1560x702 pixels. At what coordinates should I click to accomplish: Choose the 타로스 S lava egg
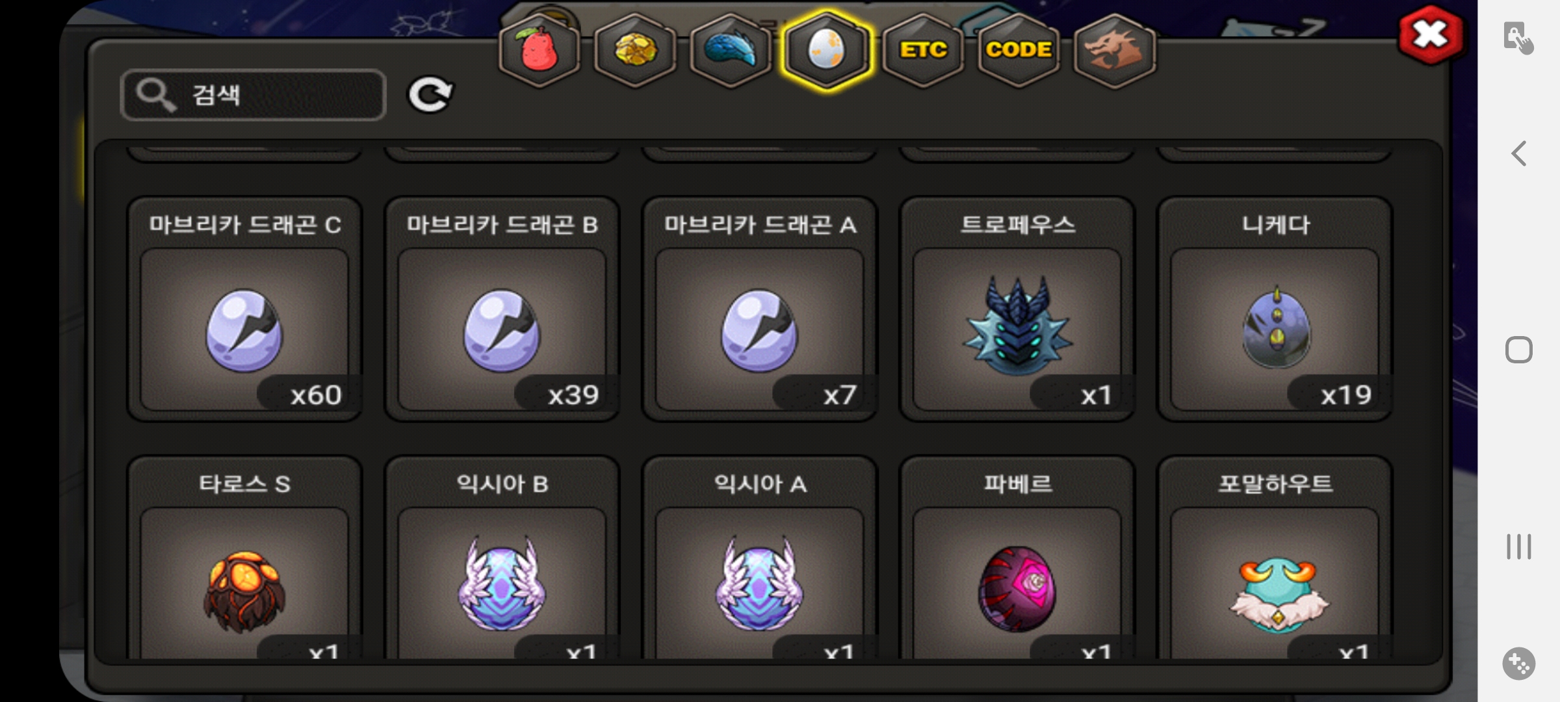coord(244,559)
